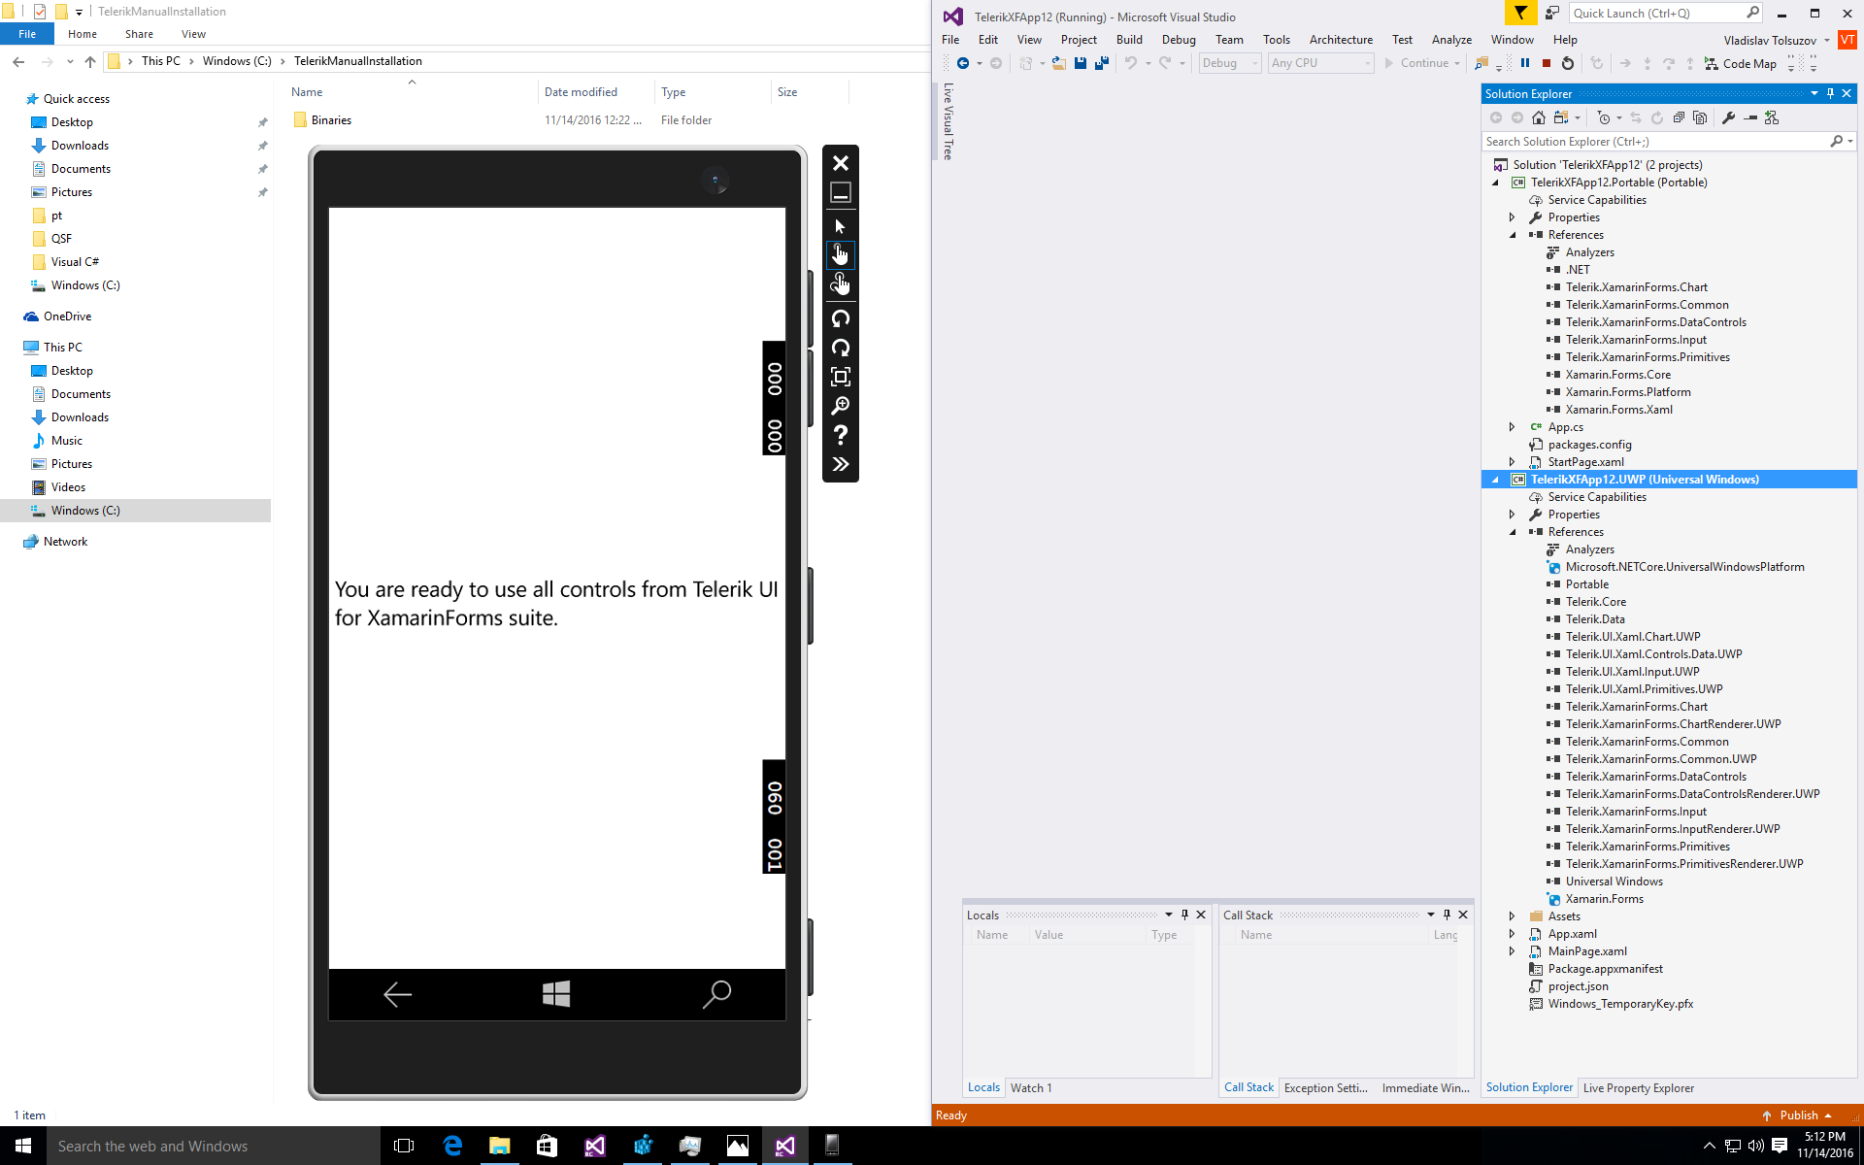Viewport: 1864px width, 1165px height.
Task: Open the Continue button dropdown arrow
Action: [1458, 63]
